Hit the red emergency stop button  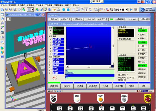tap(148, 99)
